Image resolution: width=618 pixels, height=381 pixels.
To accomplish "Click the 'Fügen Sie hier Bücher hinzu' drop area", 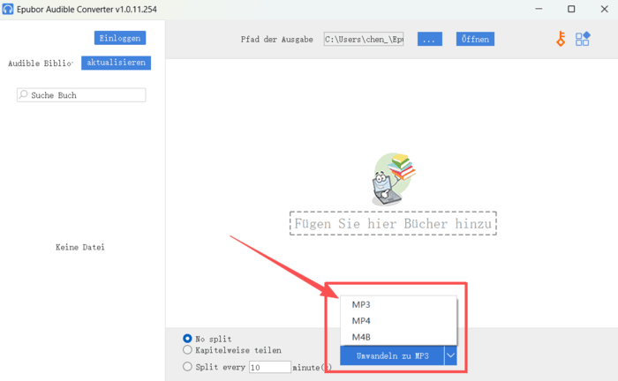I will (x=393, y=223).
